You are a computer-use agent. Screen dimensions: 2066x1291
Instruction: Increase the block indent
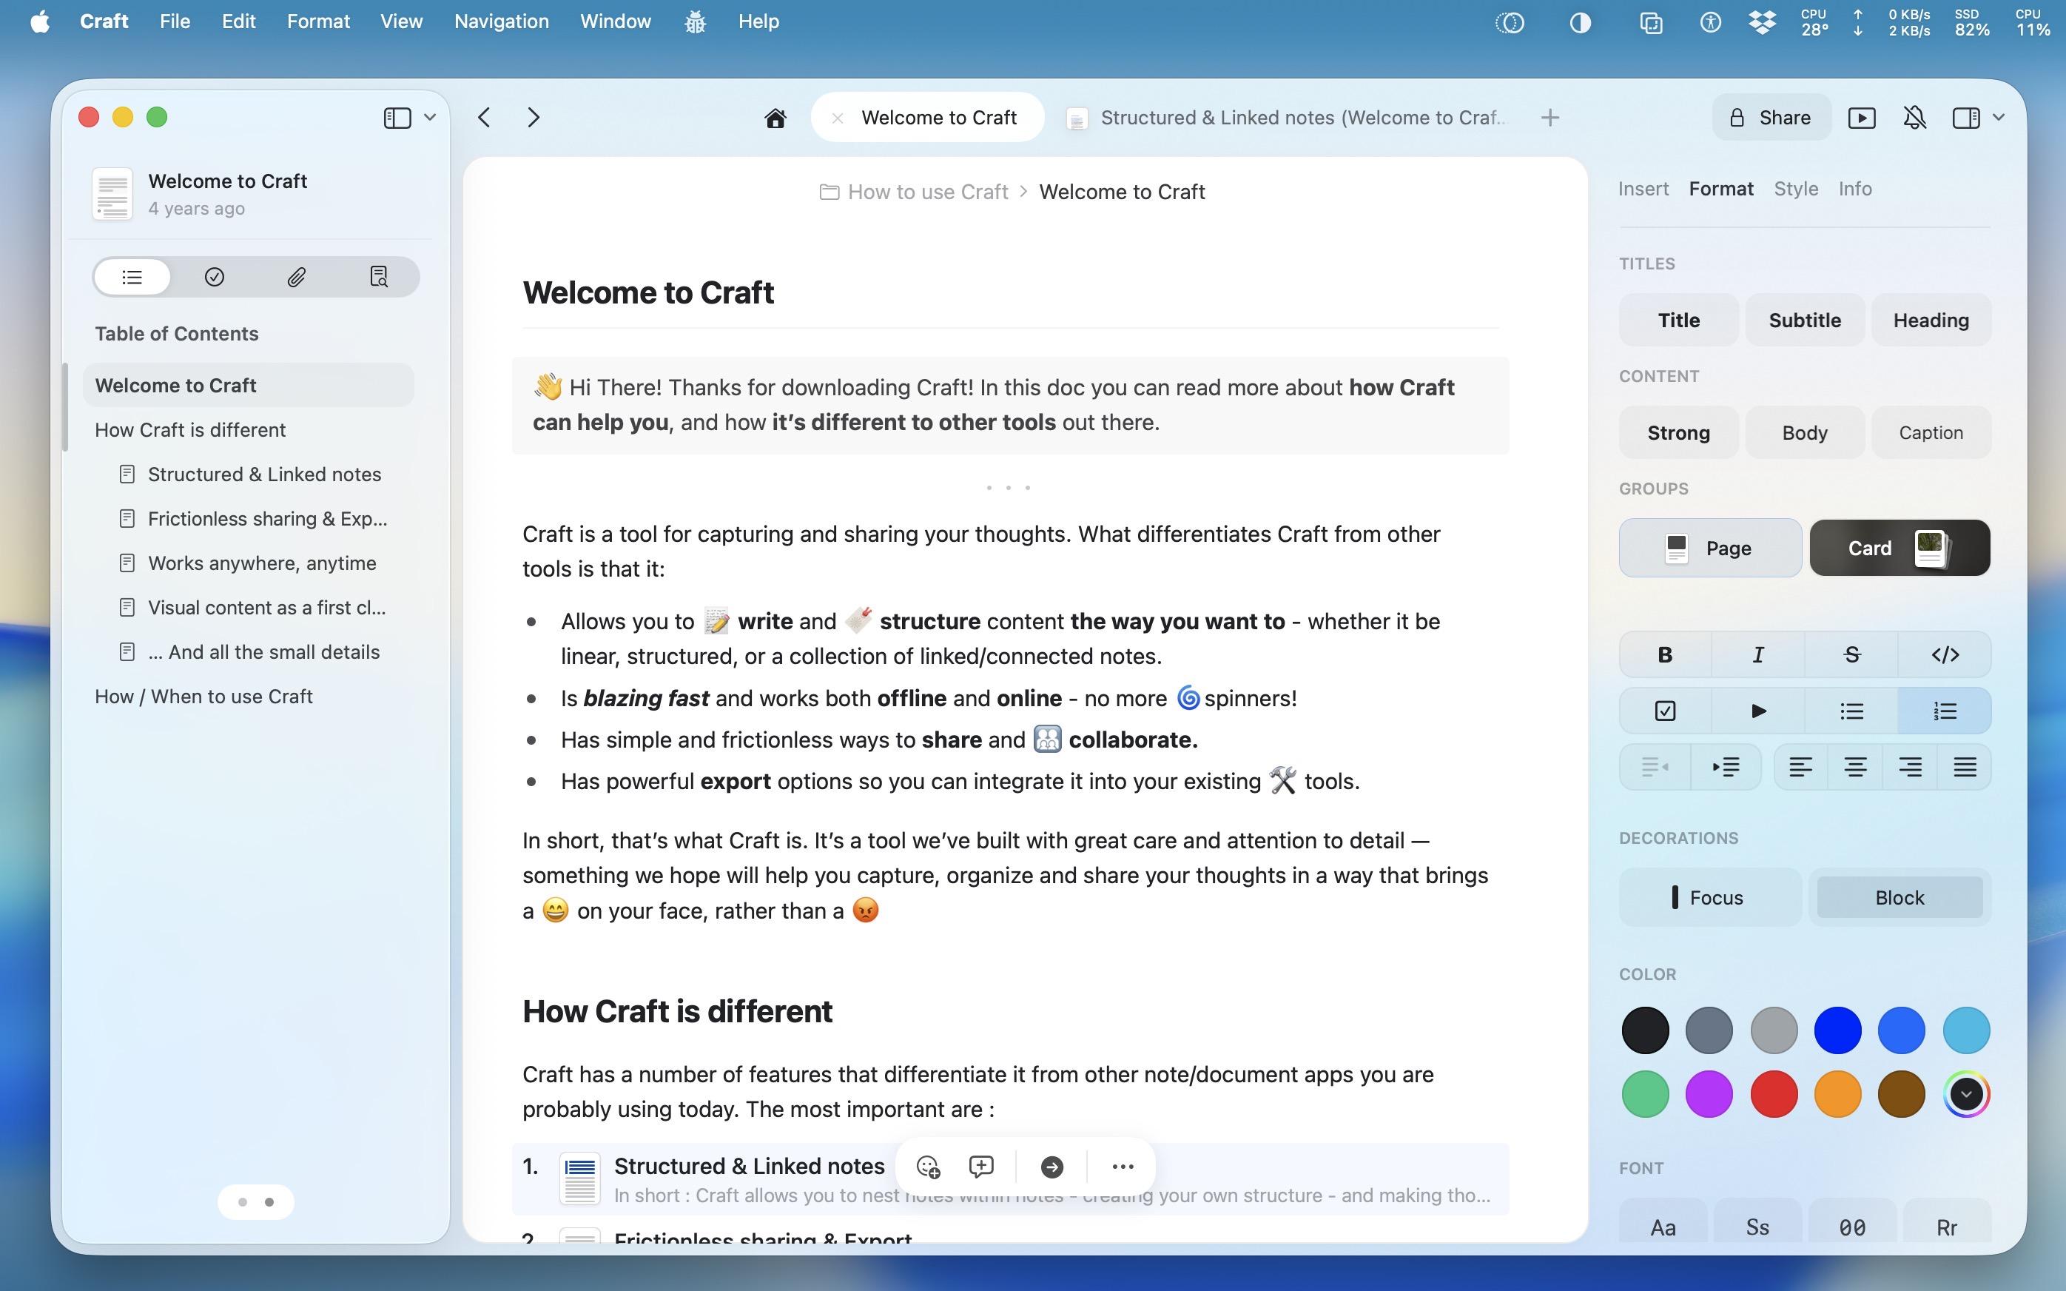[x=1726, y=767]
